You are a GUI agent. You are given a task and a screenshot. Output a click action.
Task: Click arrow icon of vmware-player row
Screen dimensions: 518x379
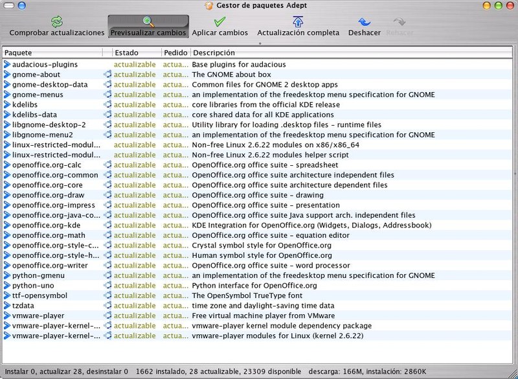click(x=7, y=316)
